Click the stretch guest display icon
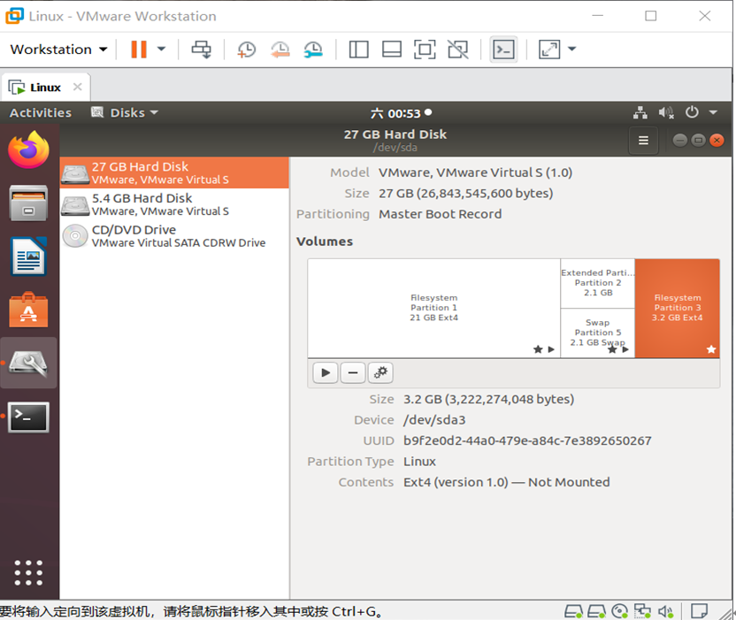Viewport: 736px width, 620px height. [x=549, y=50]
